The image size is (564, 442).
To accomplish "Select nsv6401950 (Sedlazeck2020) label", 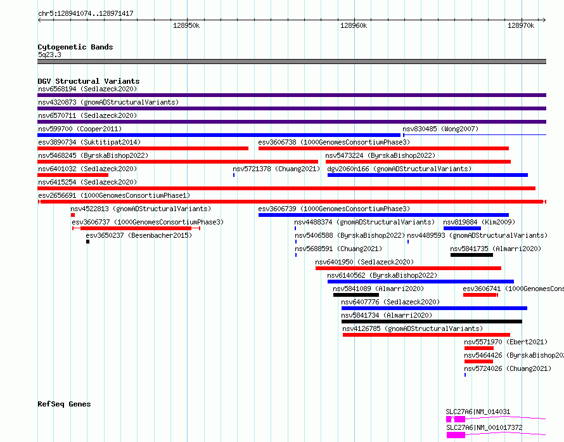I will [364, 262].
